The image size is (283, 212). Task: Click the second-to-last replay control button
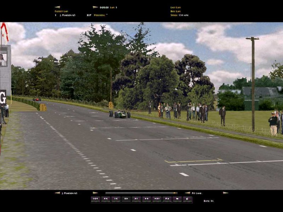(x=177, y=199)
